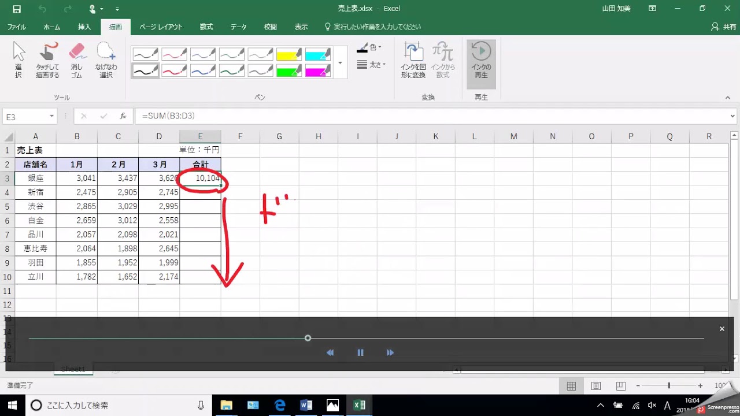The height and width of the screenshot is (416, 740).
Task: Click the Insert Function fx button
Action: coord(123,116)
